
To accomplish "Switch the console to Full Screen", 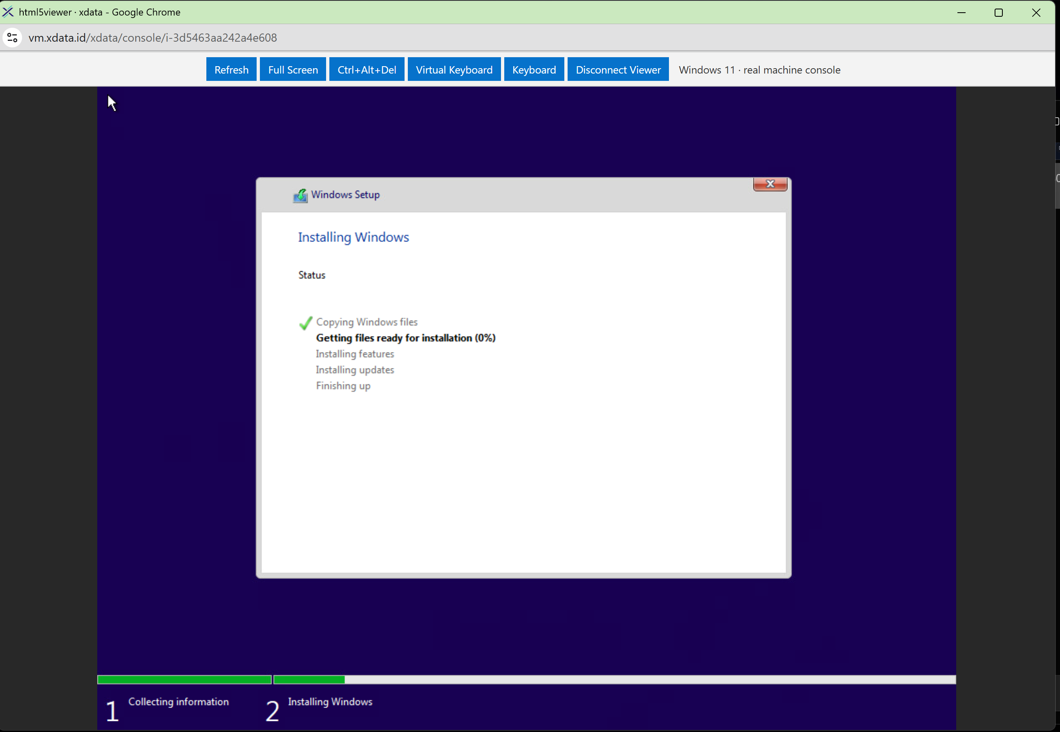I will pyautogui.click(x=293, y=69).
